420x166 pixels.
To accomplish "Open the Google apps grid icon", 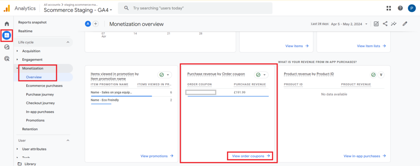I will [389, 8].
